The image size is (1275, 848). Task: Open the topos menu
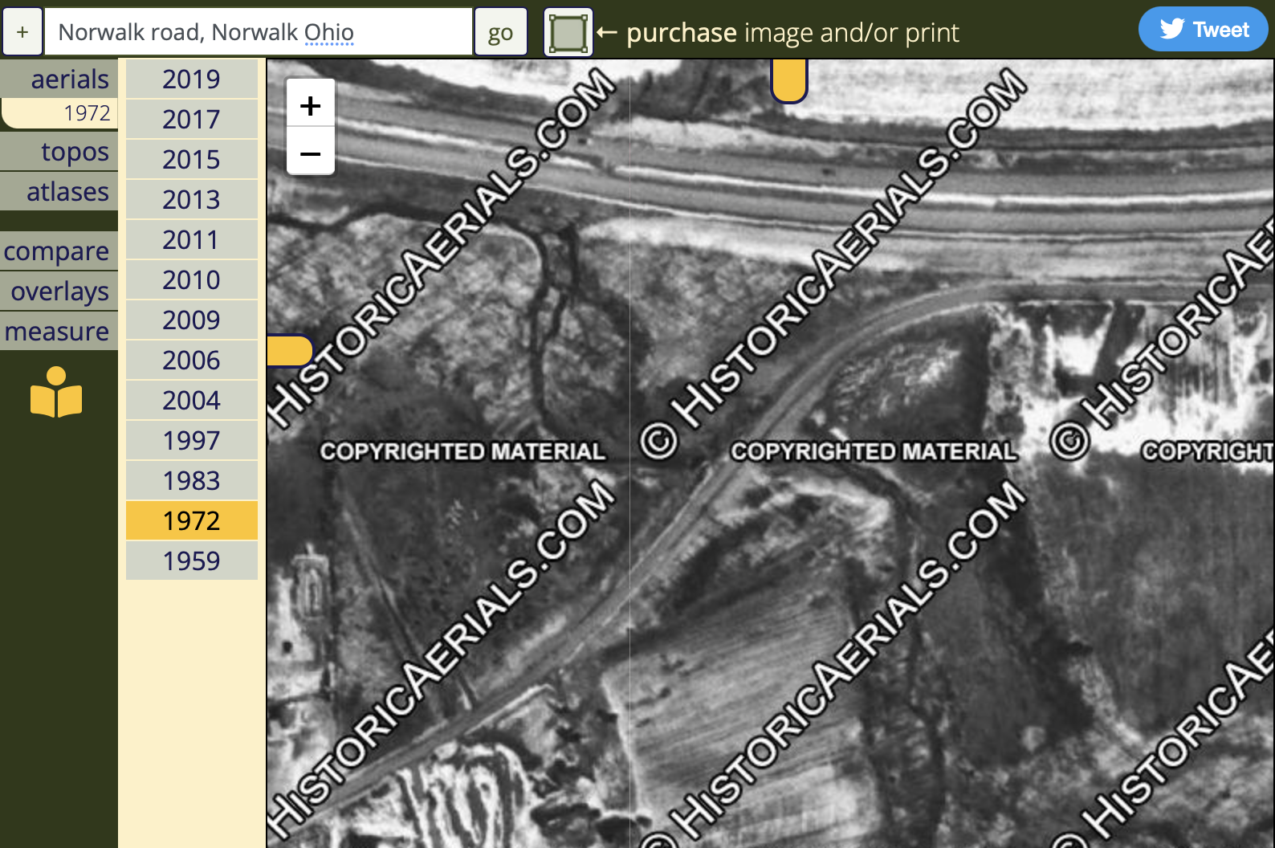[x=59, y=151]
